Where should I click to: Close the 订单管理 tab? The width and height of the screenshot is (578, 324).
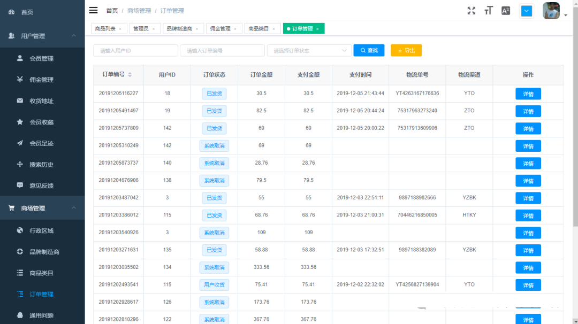tap(317, 29)
